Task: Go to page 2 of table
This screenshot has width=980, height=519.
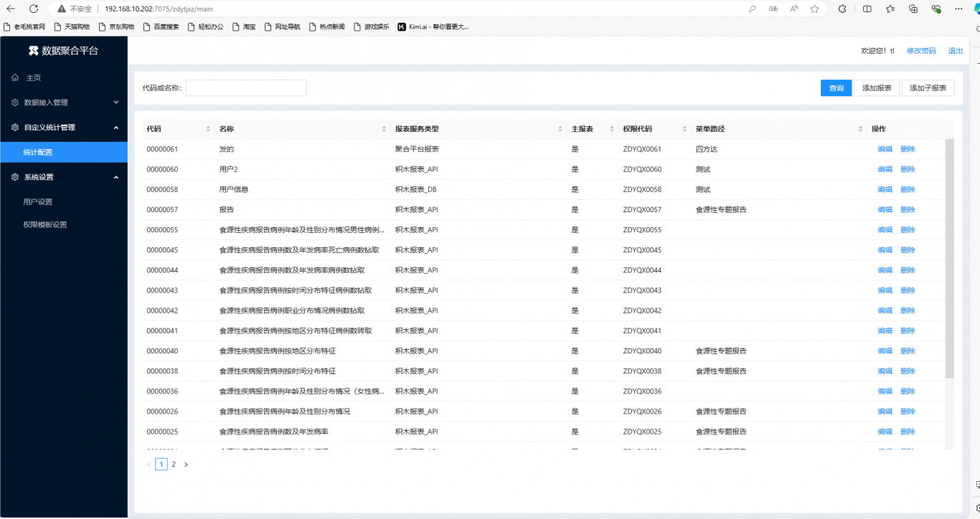Action: (174, 465)
